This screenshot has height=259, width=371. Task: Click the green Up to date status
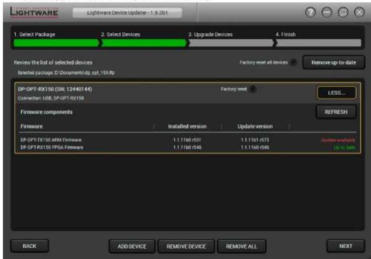(x=345, y=148)
